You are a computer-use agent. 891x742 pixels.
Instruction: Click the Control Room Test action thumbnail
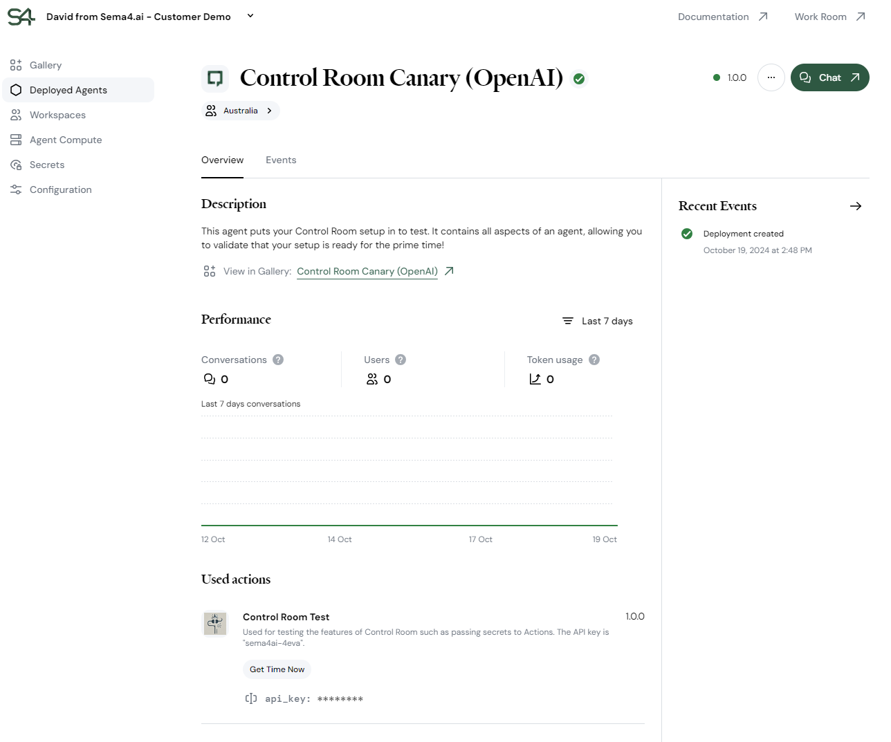click(x=215, y=624)
